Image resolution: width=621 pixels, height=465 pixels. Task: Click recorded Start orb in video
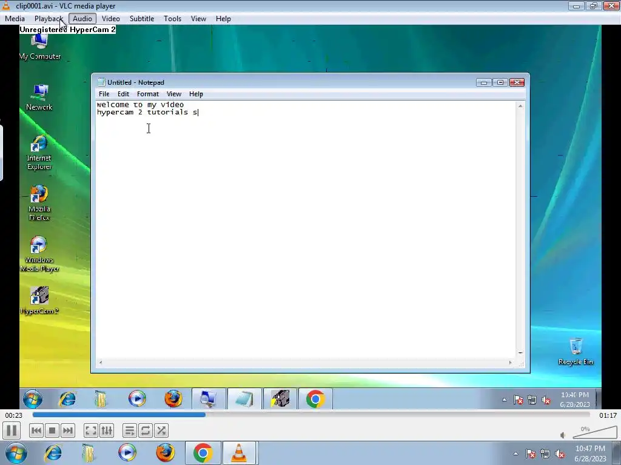33,398
